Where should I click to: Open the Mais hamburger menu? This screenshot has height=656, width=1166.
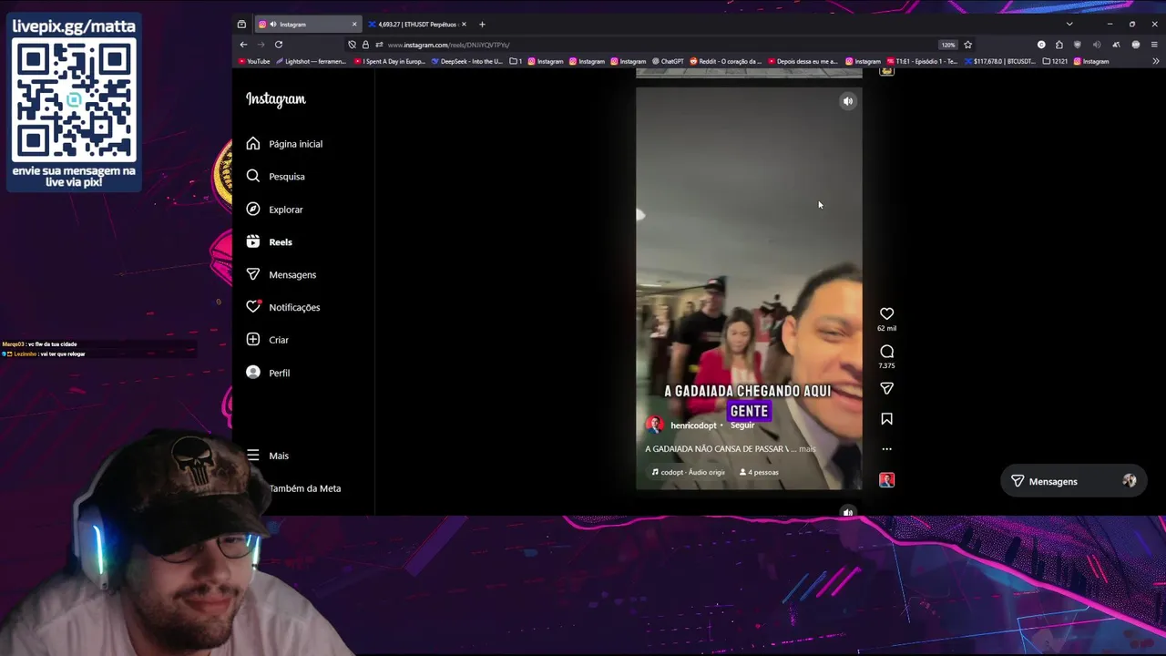click(x=267, y=456)
